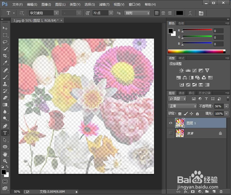Click the color spectrum ramp
This screenshot has height=195, width=231.
197,51
